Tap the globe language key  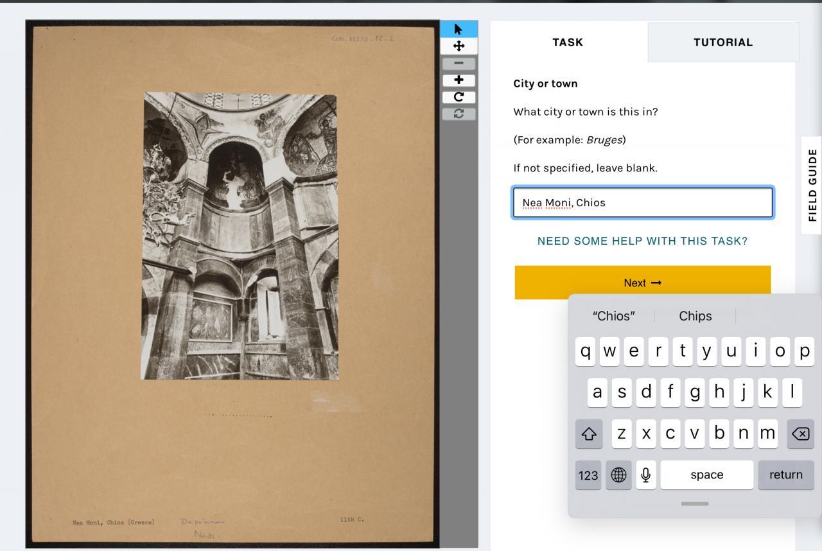[618, 475]
